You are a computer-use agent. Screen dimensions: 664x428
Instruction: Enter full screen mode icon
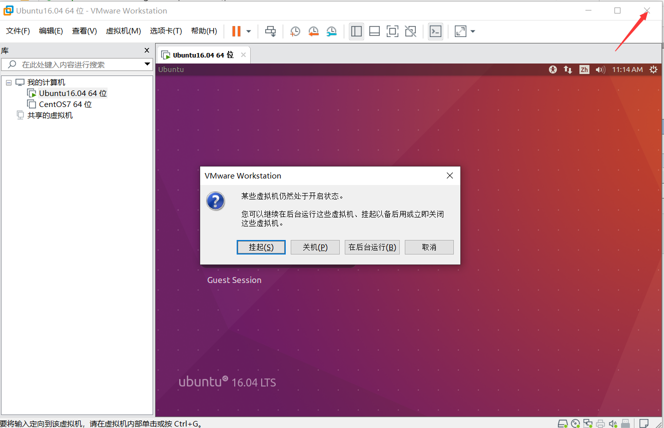[392, 31]
